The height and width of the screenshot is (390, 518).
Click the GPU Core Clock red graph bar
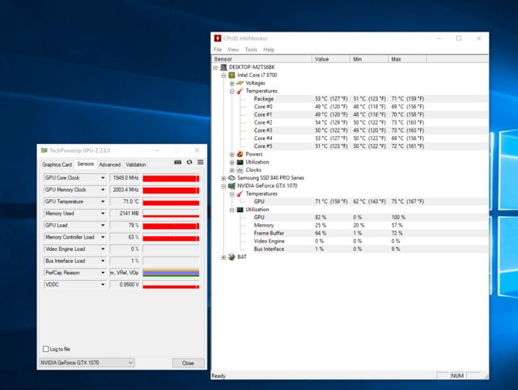171,178
